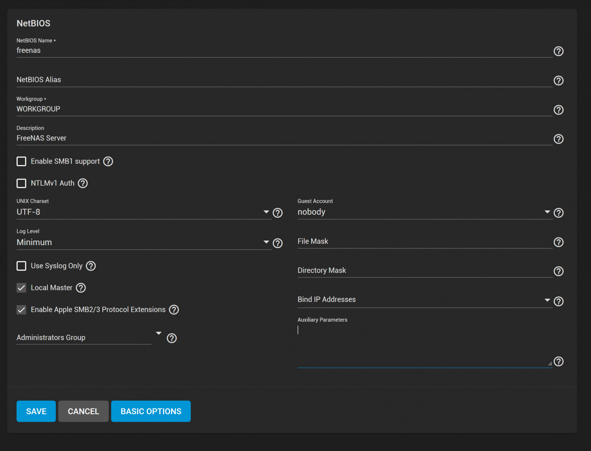Show Administrators Group help icon
591x451 pixels.
(x=172, y=338)
